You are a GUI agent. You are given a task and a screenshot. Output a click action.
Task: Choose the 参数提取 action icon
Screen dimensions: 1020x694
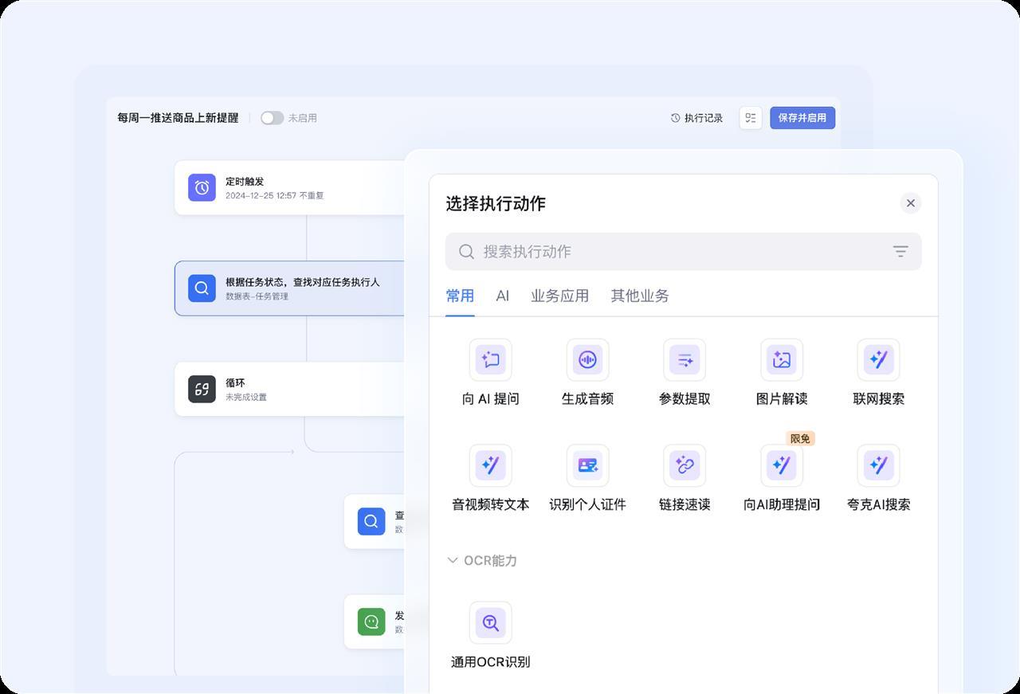pos(685,359)
